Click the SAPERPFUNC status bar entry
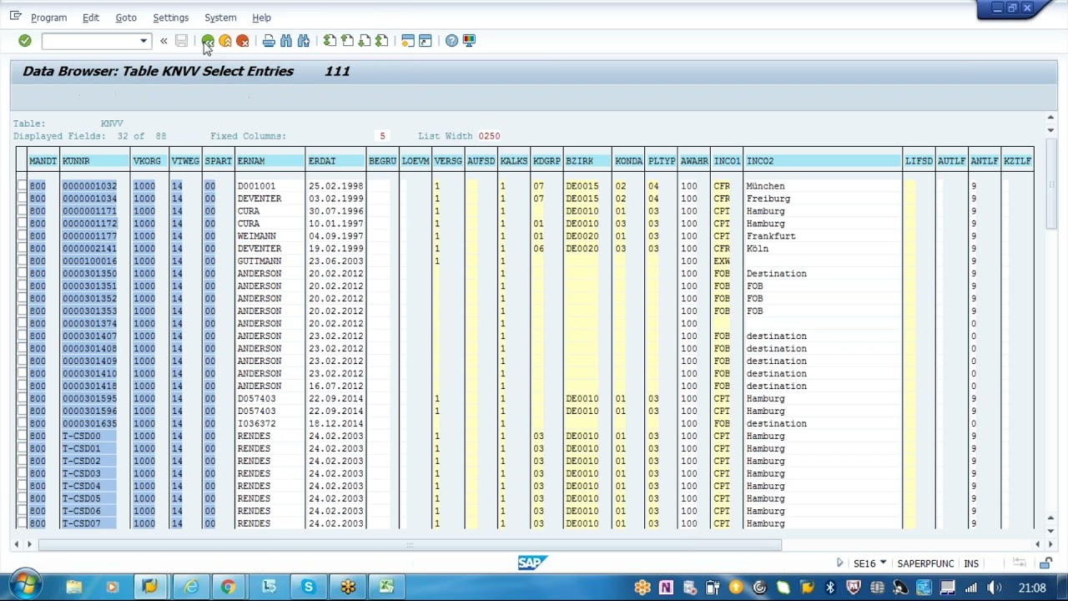1068x601 pixels. [925, 563]
